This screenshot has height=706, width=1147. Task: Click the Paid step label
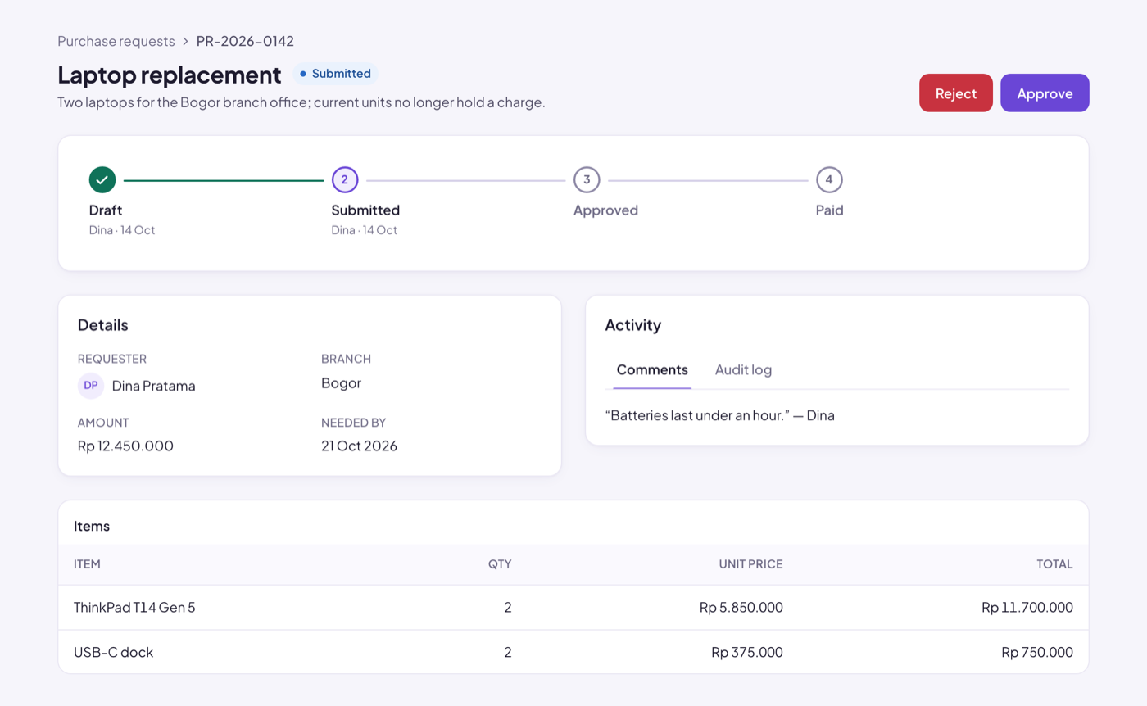coord(829,210)
